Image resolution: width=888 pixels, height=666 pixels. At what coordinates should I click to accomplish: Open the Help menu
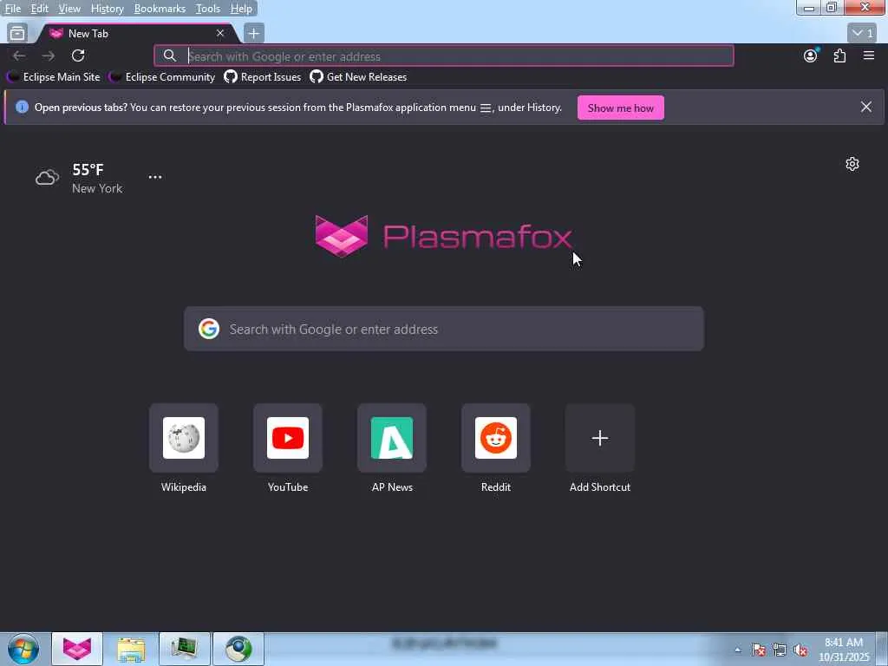(x=241, y=9)
